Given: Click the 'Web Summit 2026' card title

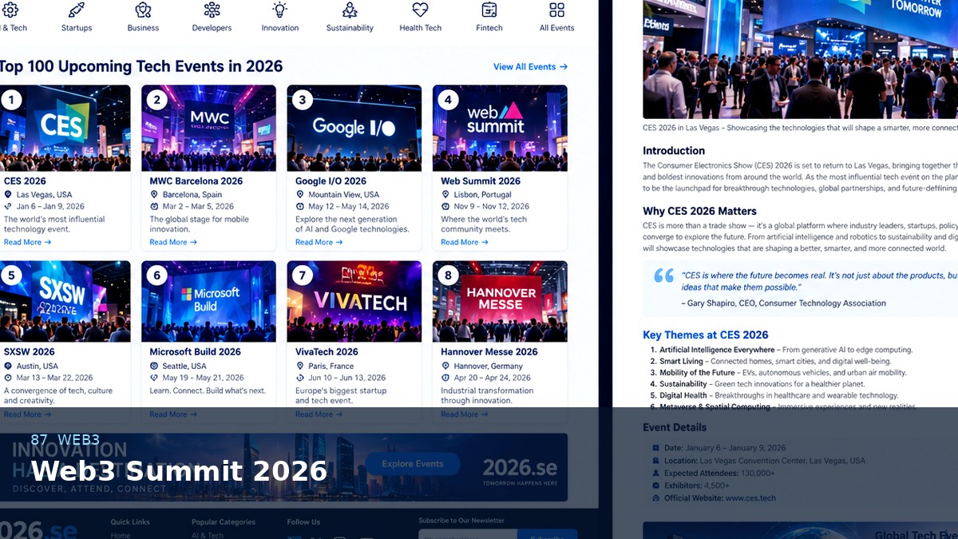Looking at the screenshot, I should point(481,181).
